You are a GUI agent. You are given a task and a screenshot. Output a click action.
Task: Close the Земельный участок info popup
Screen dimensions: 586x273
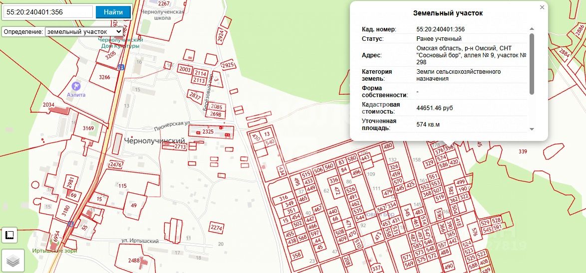542,7
